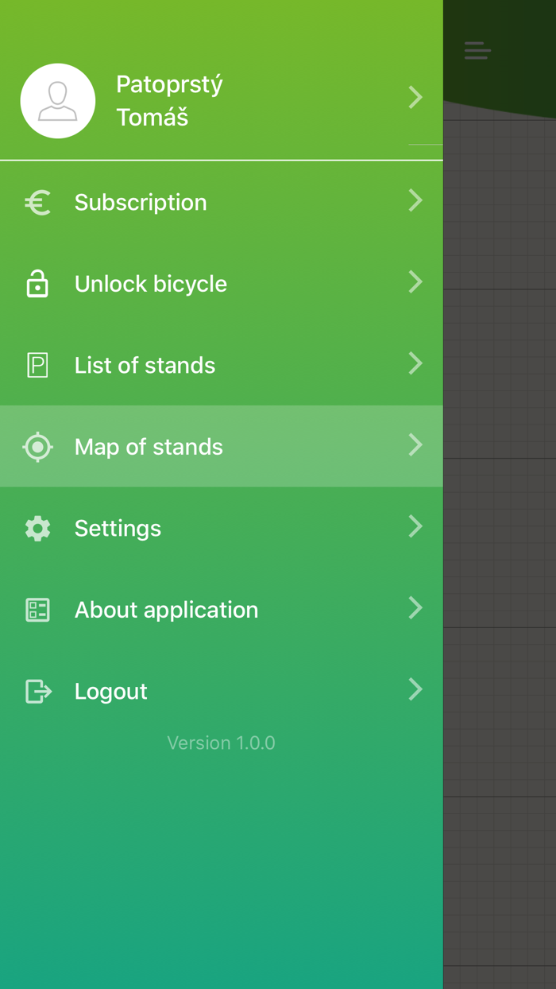
Task: Tap the Version 1.0.0 label
Action: (x=221, y=743)
